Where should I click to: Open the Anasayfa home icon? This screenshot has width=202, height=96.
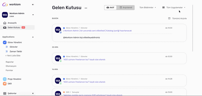pos(5,23)
